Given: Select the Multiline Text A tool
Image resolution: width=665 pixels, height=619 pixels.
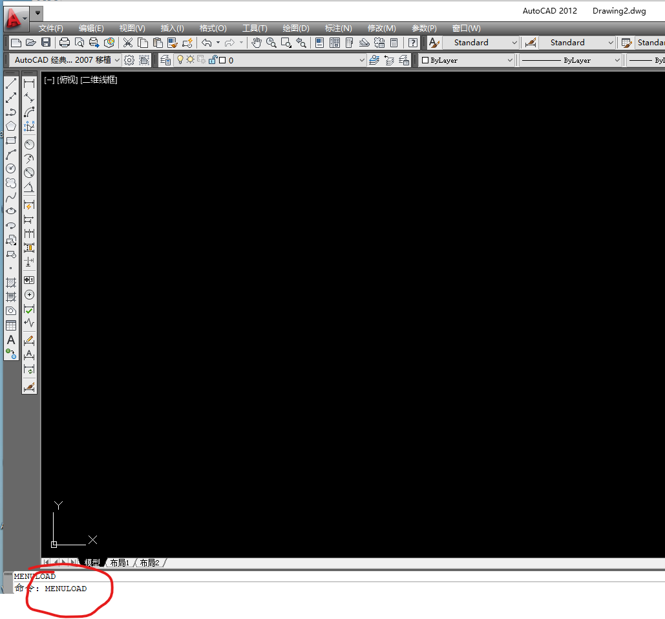Looking at the screenshot, I should 11,340.
